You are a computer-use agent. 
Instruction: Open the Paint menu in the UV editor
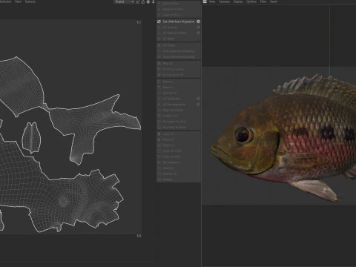point(18,1)
